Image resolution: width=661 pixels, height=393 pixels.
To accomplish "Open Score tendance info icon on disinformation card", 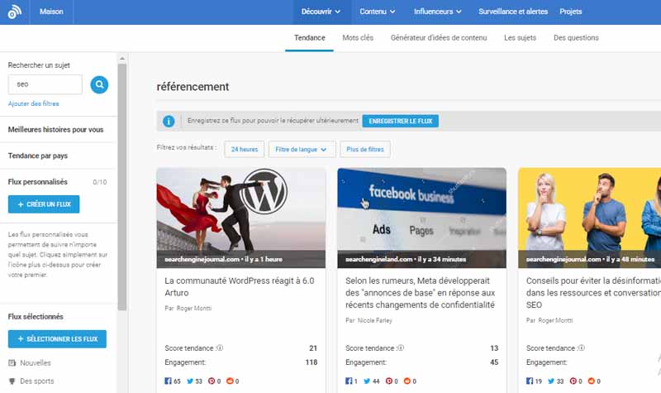I will click(582, 347).
